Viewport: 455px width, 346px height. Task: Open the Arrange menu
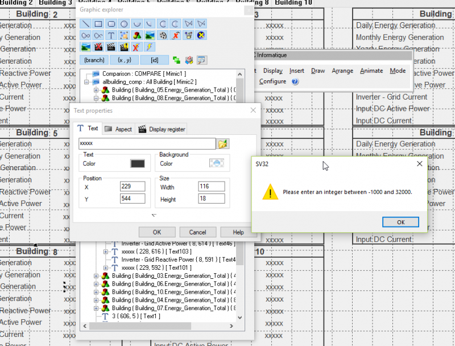[x=342, y=71]
